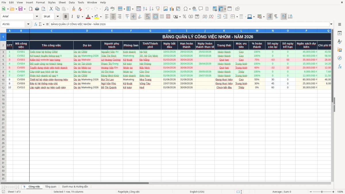The width and height of the screenshot is (345, 194).
Task: Click the Add Decimal Place icon
Action: point(205,17)
